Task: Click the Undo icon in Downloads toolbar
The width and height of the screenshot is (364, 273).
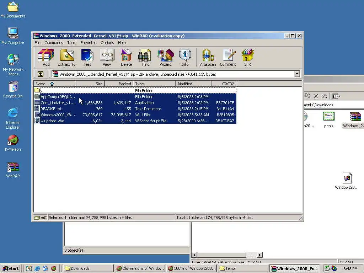Action: point(324,96)
